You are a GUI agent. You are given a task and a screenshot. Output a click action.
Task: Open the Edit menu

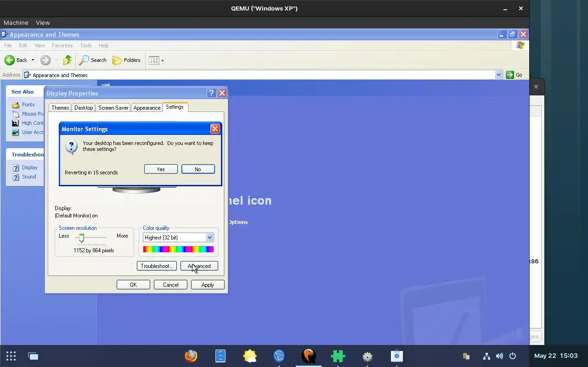23,45
